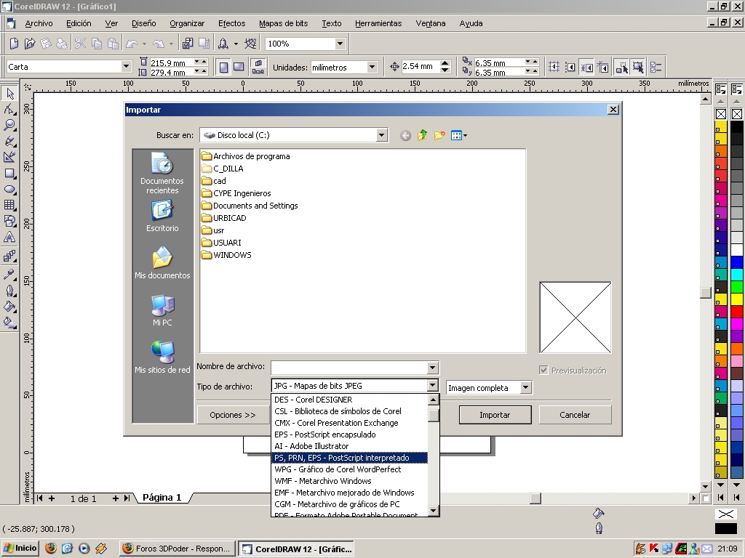Image resolution: width=745 pixels, height=558 pixels.
Task: Open the Tipo de archivo dropdown
Action: point(432,386)
